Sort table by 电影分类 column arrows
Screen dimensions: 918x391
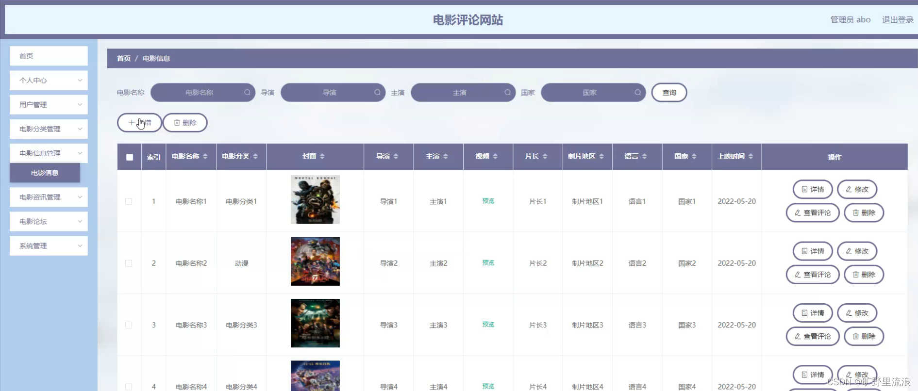(x=255, y=156)
